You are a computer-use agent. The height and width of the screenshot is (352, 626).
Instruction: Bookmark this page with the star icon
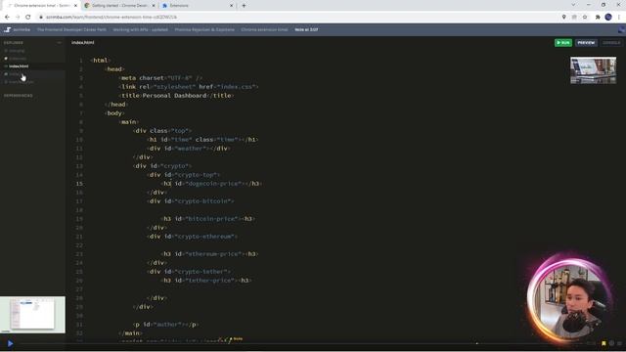pyautogui.click(x=585, y=18)
